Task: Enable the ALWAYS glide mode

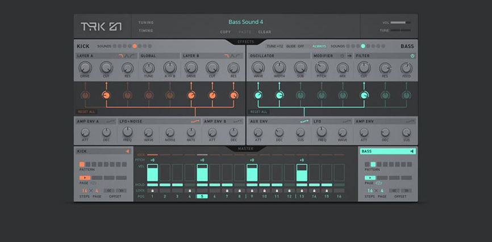Action: point(319,46)
